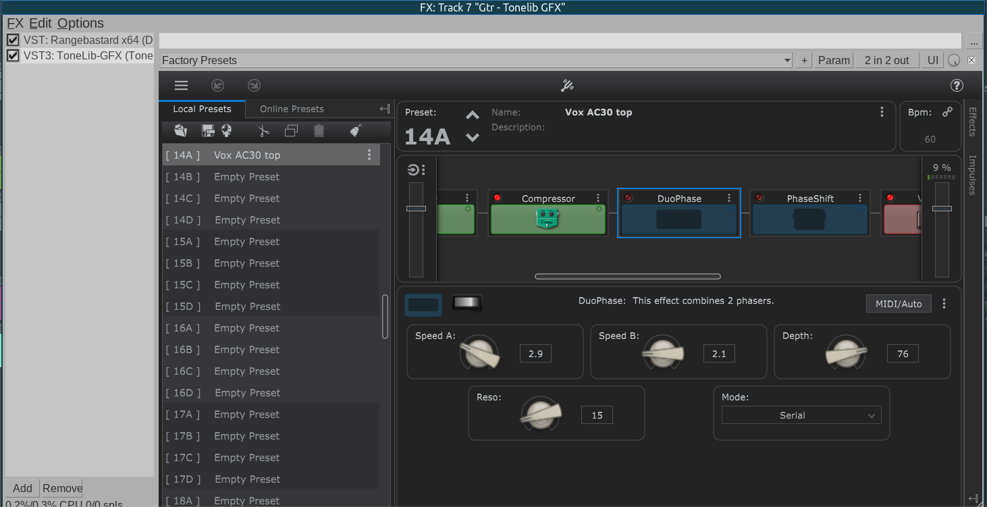Click the undo arrow icon
Image resolution: width=987 pixels, height=507 pixels.
[x=217, y=86]
